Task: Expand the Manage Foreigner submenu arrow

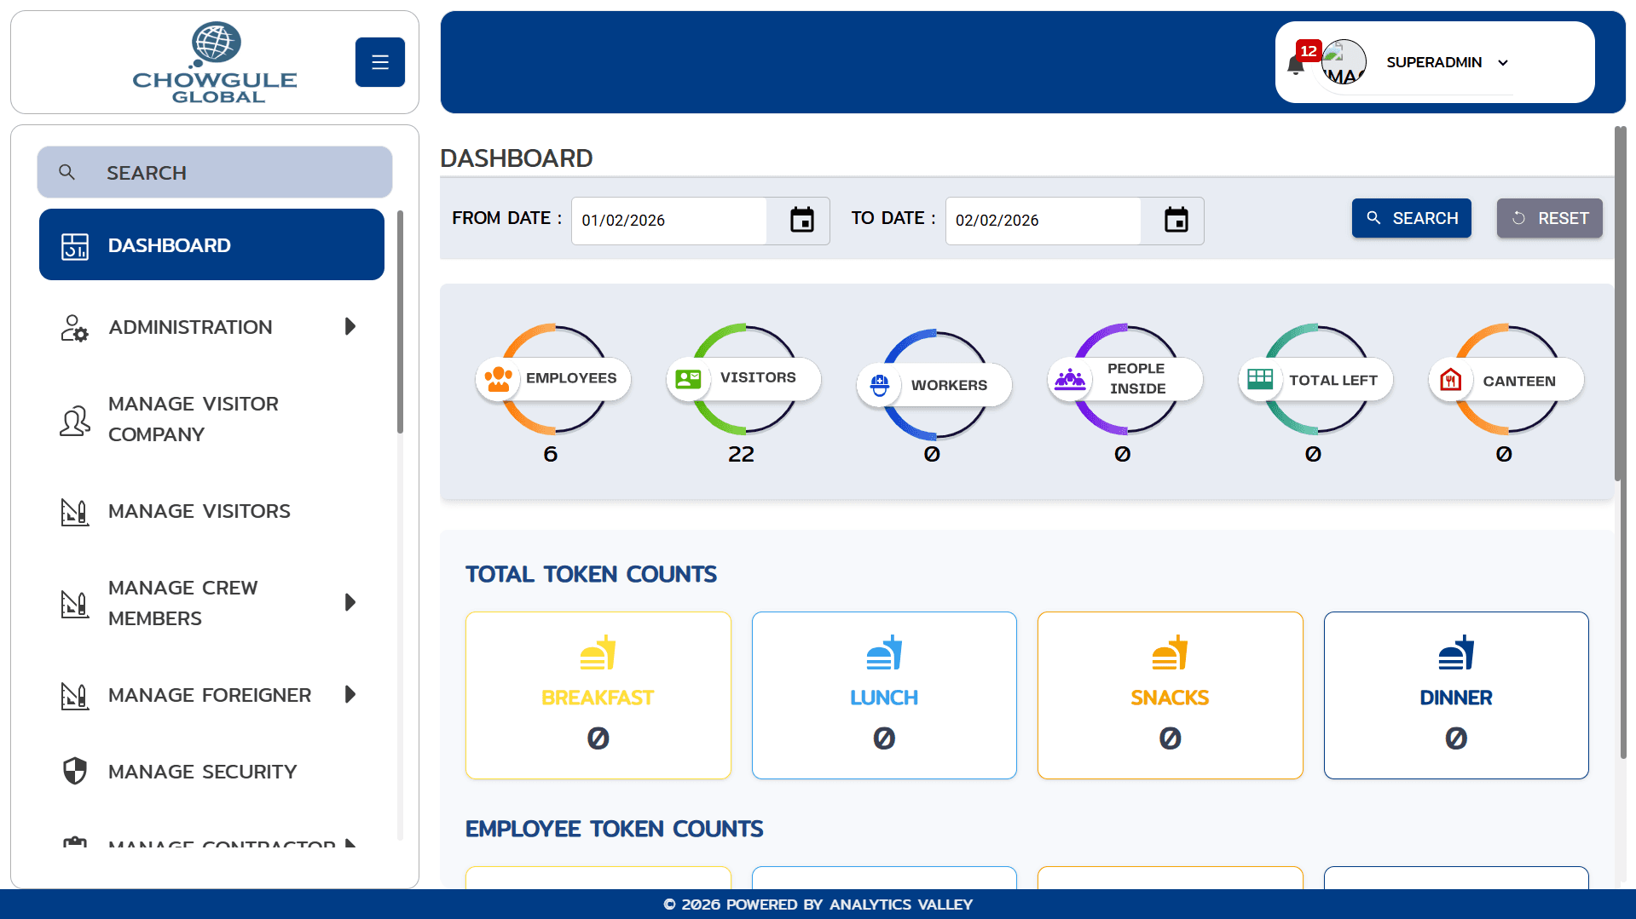Action: (x=350, y=694)
